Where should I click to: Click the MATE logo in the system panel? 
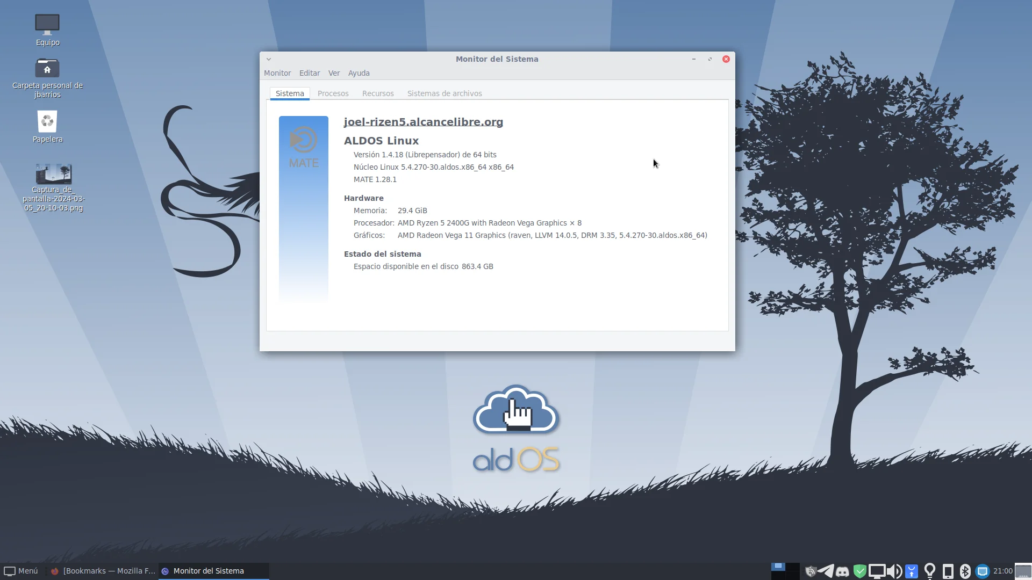[304, 147]
